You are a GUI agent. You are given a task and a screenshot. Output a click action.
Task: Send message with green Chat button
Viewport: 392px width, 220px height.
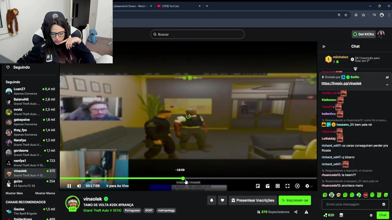[x=383, y=215]
